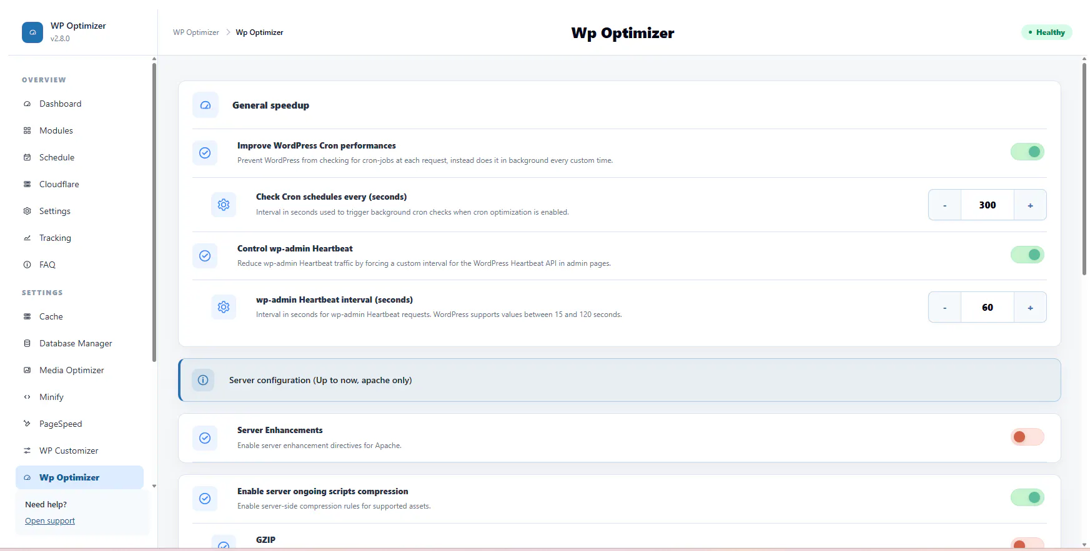Image resolution: width=1090 pixels, height=551 pixels.
Task: Click the Modules grid icon
Action: 27,131
